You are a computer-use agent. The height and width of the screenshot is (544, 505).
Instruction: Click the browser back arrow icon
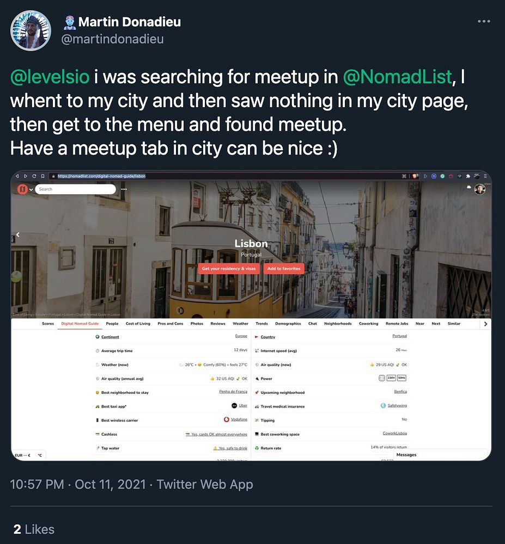[17, 176]
